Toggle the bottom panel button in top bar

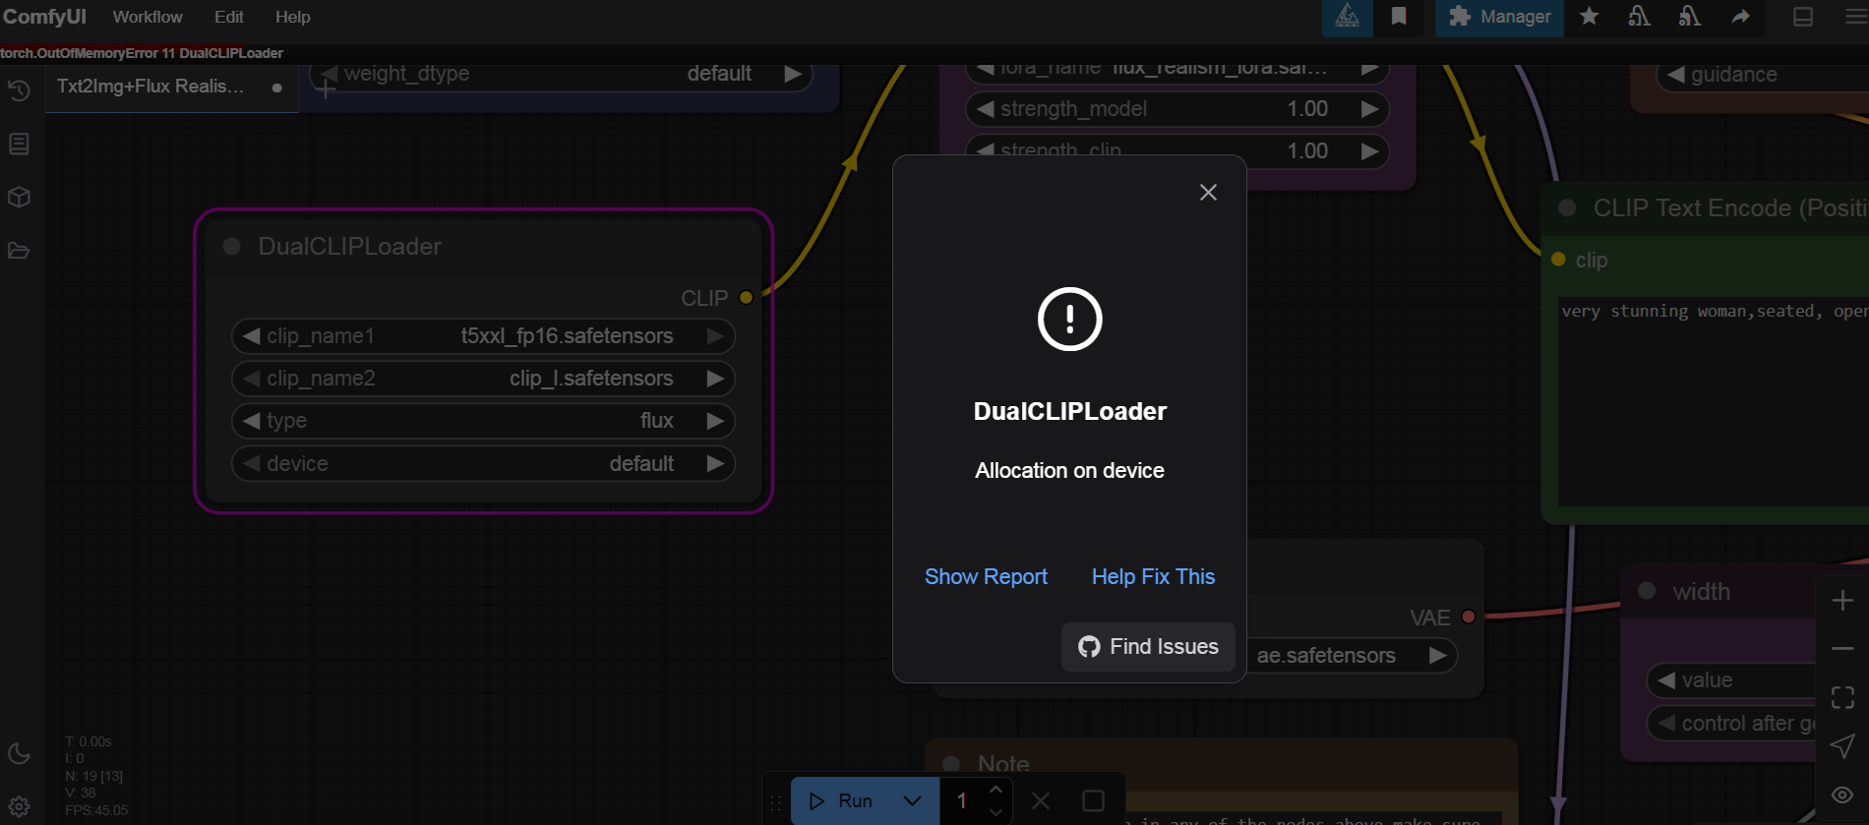(1802, 17)
